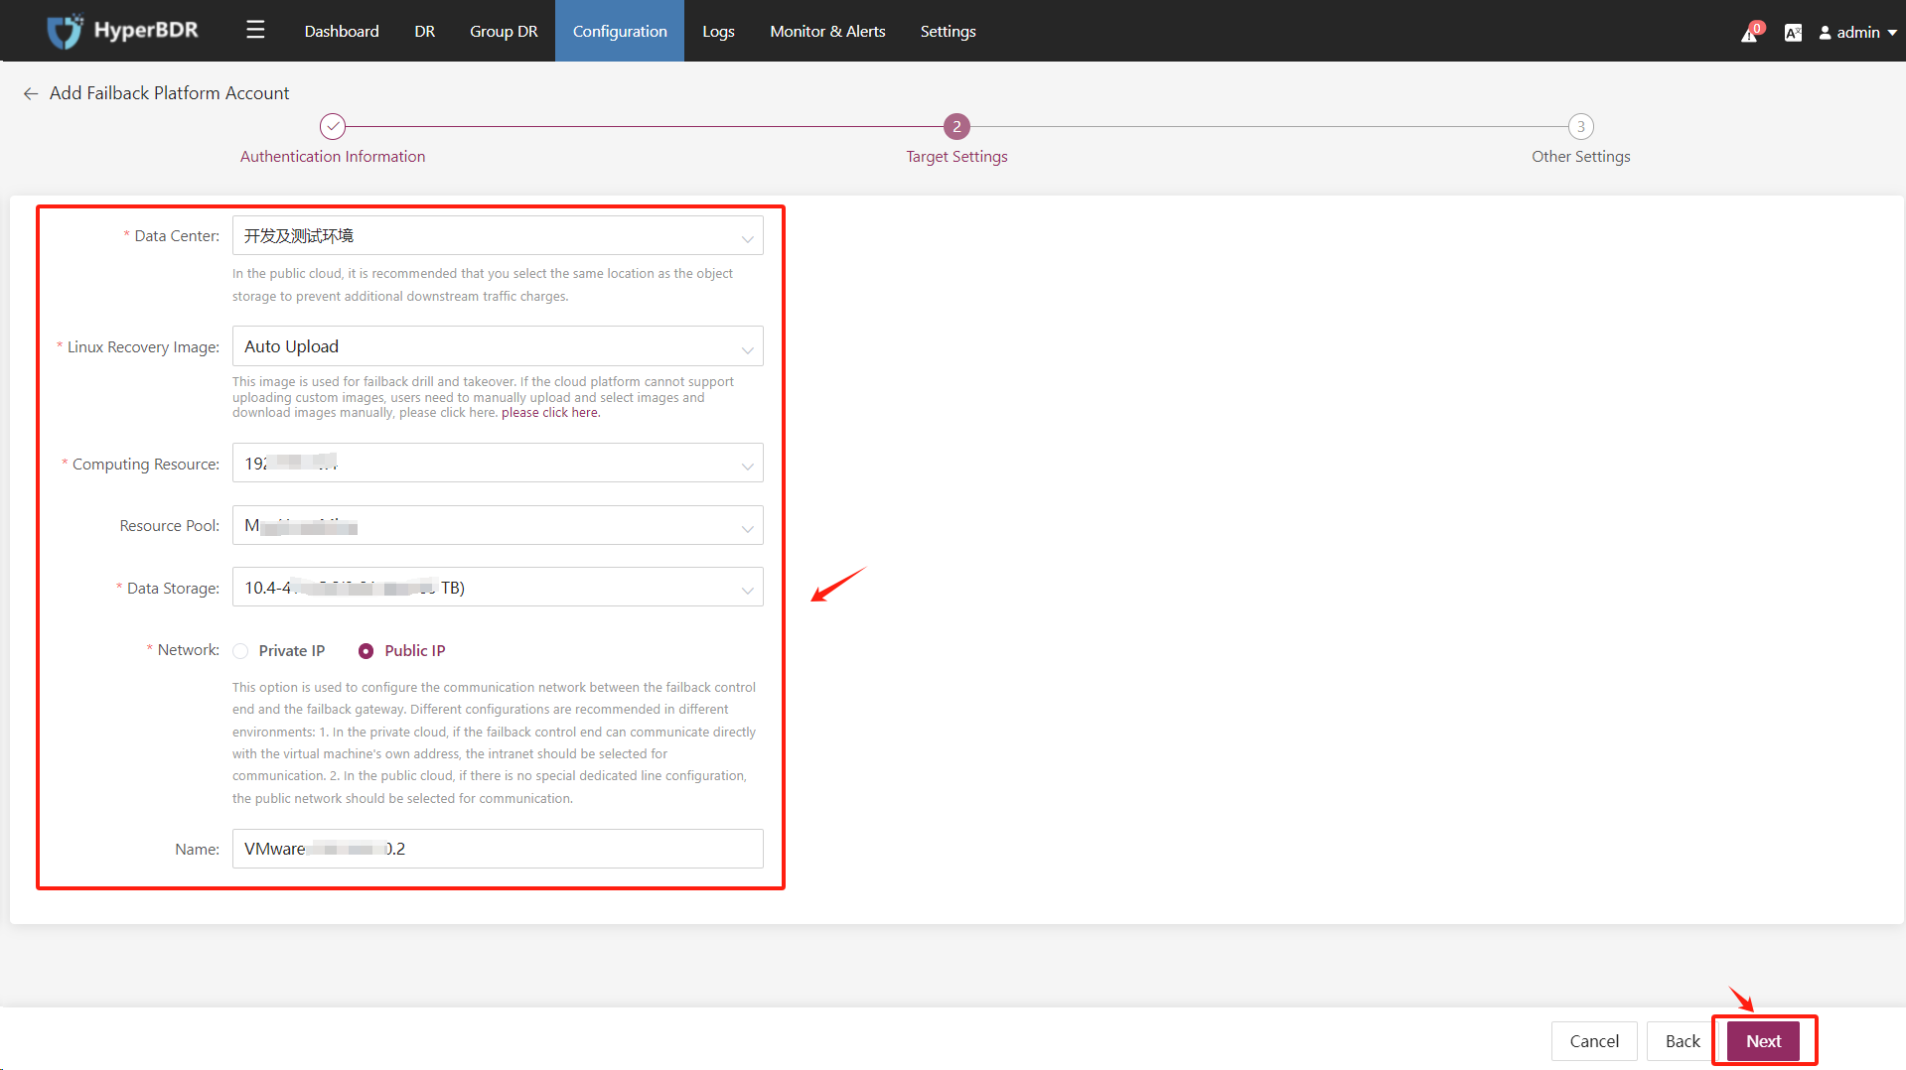Image resolution: width=1906 pixels, height=1070 pixels.
Task: Click the Back button
Action: 1682,1041
